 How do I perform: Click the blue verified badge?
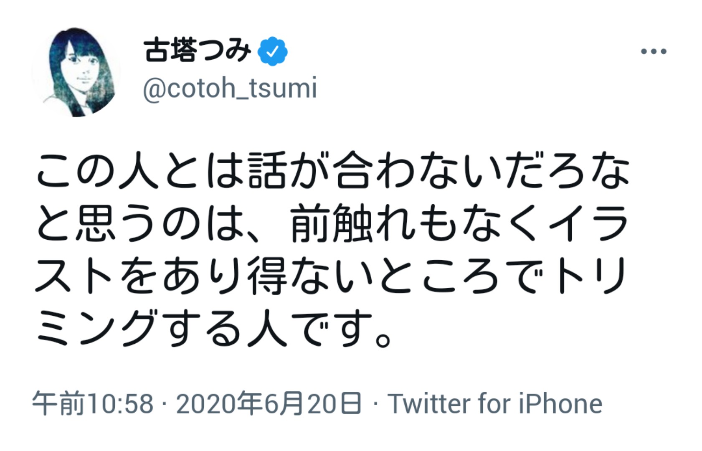(272, 51)
